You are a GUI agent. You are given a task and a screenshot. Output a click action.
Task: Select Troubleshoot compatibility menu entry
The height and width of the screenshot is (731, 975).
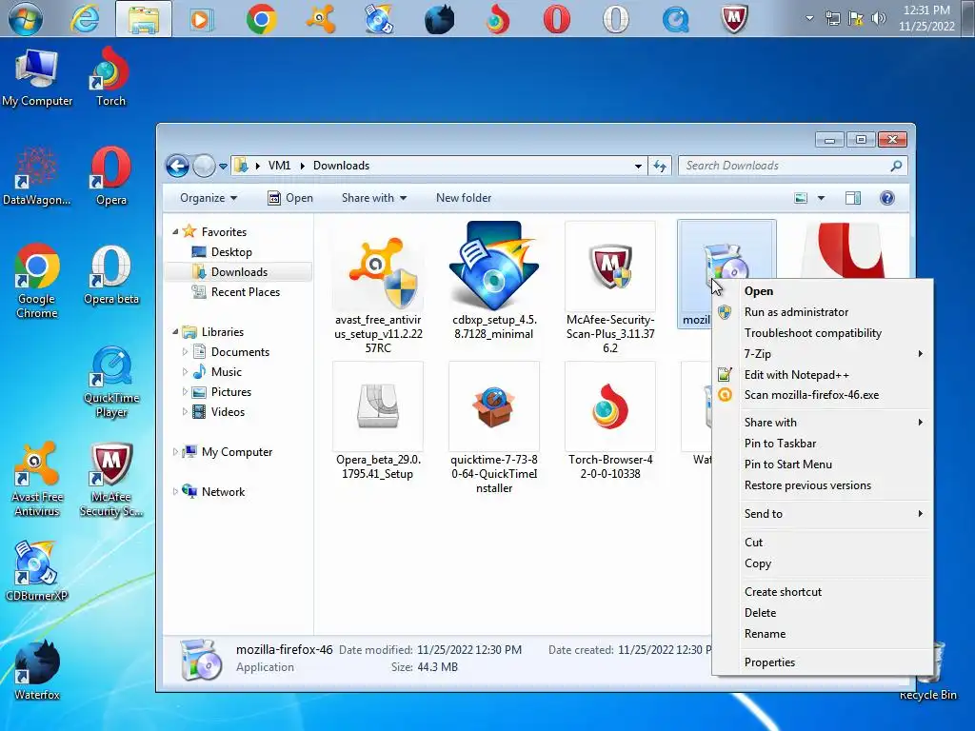click(822, 333)
